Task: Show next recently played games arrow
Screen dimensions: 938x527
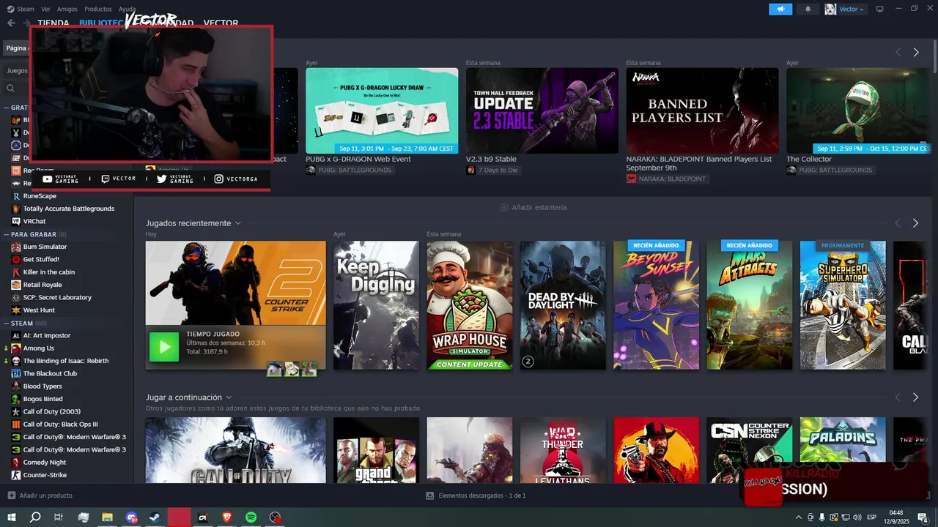Action: (915, 223)
